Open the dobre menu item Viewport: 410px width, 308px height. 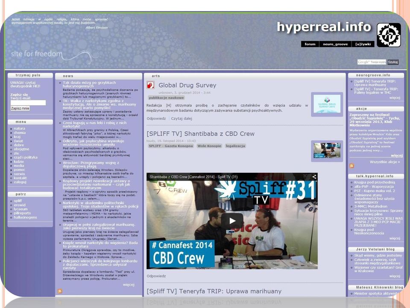click(19, 145)
